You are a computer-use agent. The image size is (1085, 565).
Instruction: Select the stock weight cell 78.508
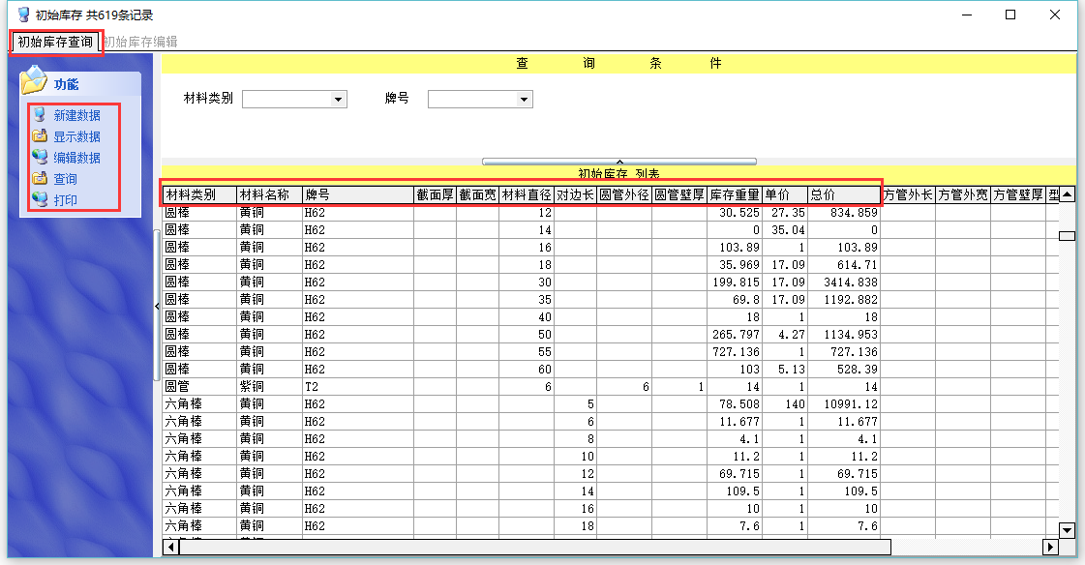pos(735,403)
